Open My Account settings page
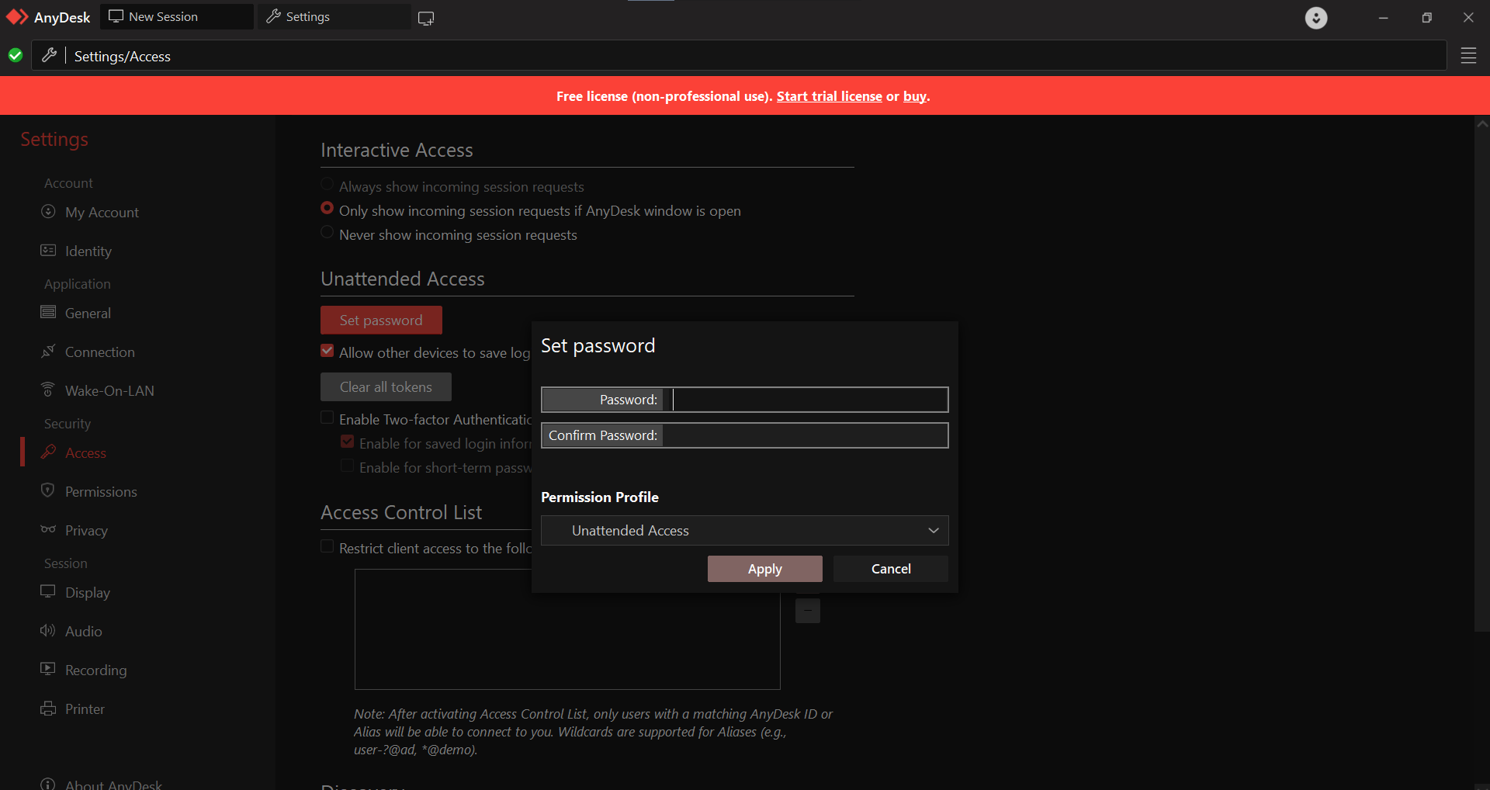Screen dimensions: 1490x790 pyautogui.click(x=102, y=213)
